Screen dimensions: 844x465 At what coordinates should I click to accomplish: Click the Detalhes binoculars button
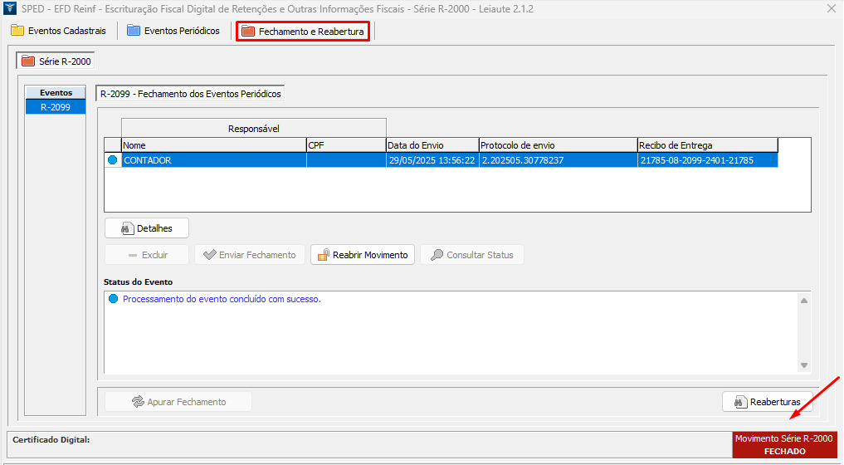click(x=147, y=228)
